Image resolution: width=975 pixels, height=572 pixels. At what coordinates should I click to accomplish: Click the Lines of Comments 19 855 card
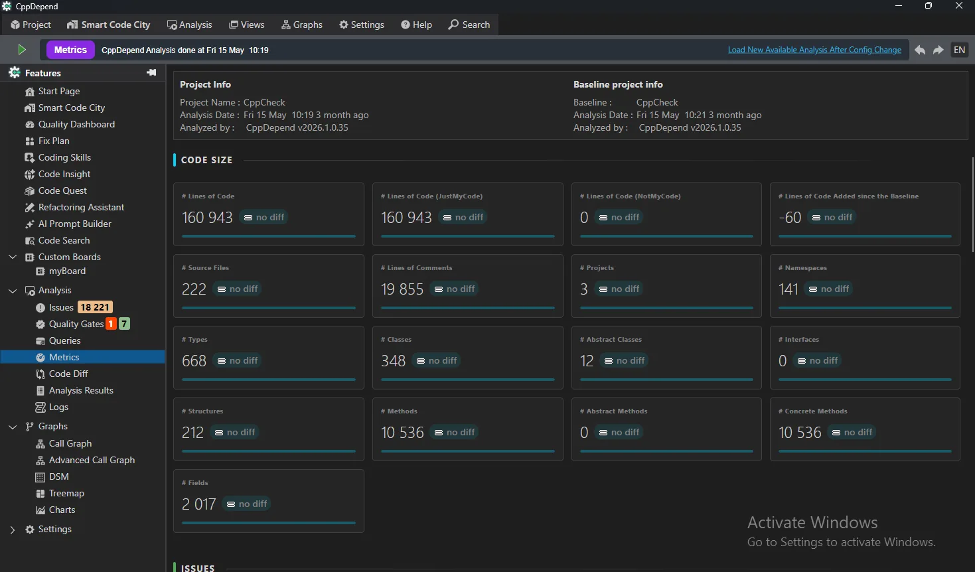(x=468, y=286)
